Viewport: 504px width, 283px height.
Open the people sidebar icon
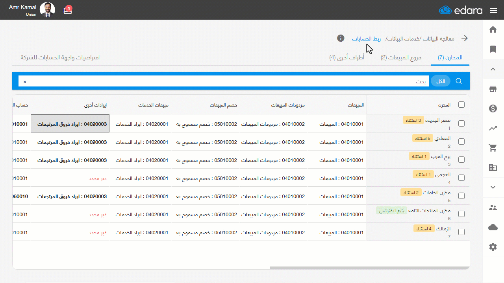click(493, 208)
